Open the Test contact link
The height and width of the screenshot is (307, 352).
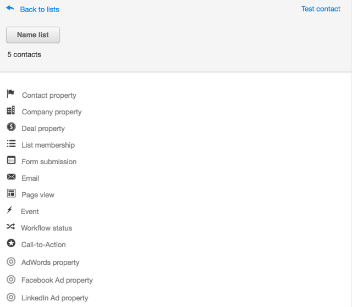click(x=321, y=9)
